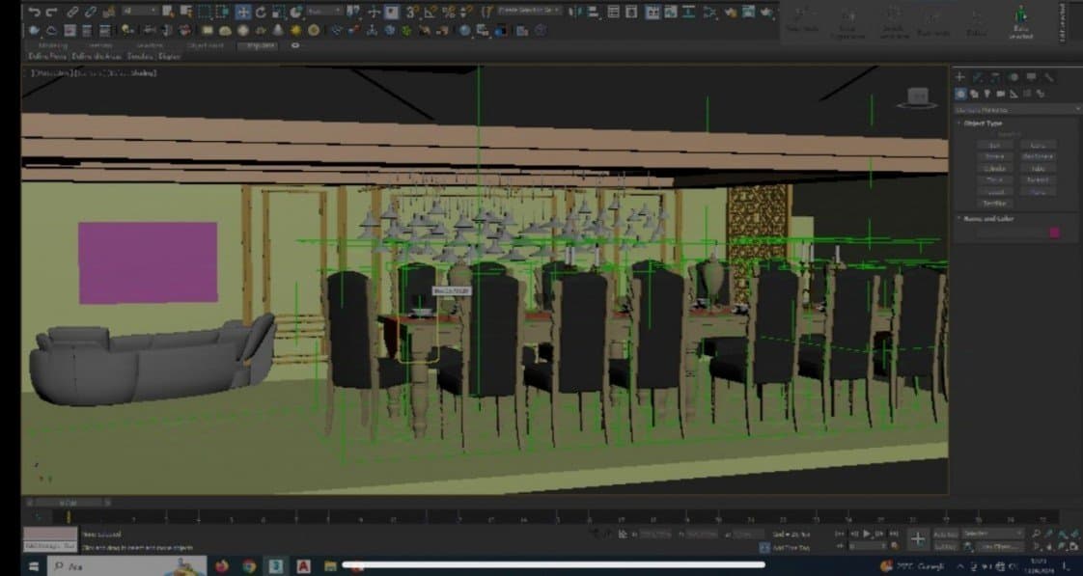Open the named selection sets dropdown
Screen dimensions: 1083x576
tap(531, 11)
